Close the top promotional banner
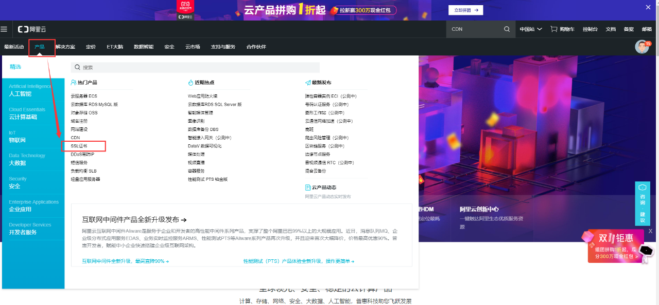Viewport: 659px width, 305px height. (648, 7)
